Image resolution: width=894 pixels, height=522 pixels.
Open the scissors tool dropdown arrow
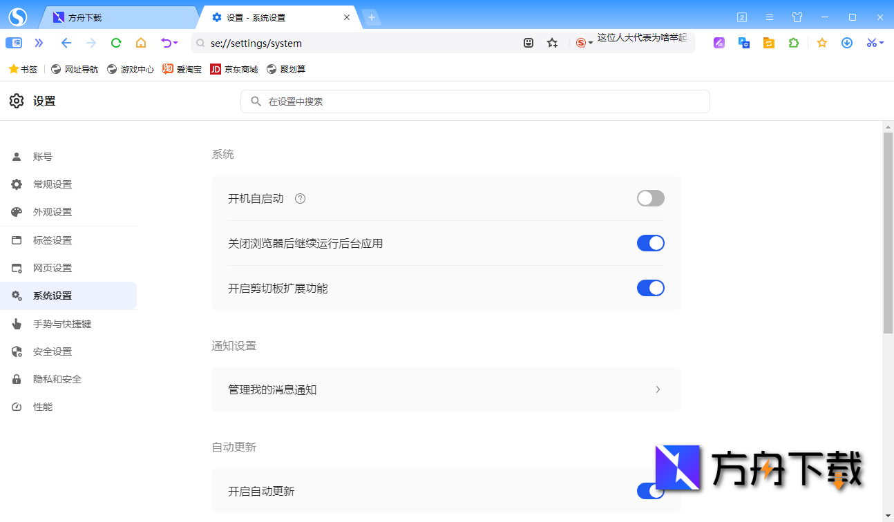coord(880,43)
